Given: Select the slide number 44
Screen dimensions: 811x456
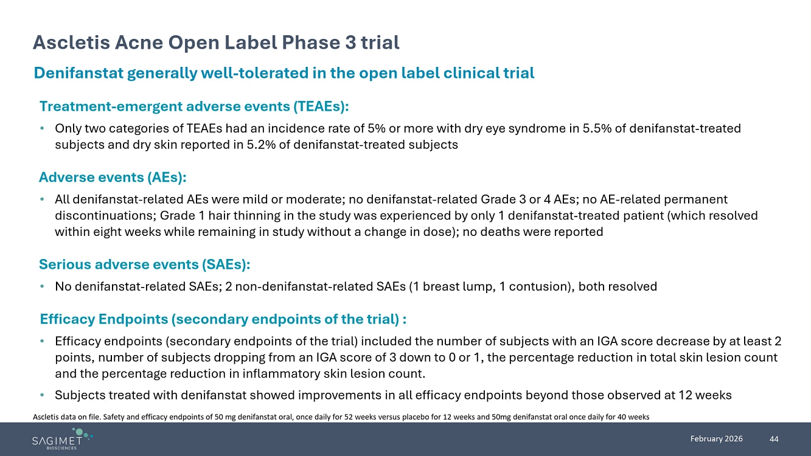Looking at the screenshot, I should click(x=774, y=439).
